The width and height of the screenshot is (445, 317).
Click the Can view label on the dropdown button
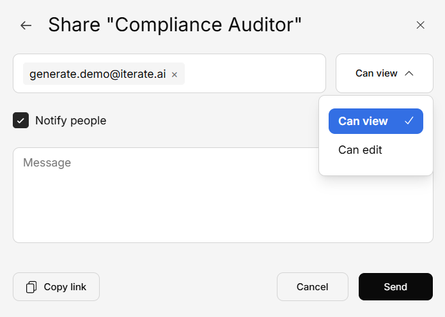(x=376, y=73)
